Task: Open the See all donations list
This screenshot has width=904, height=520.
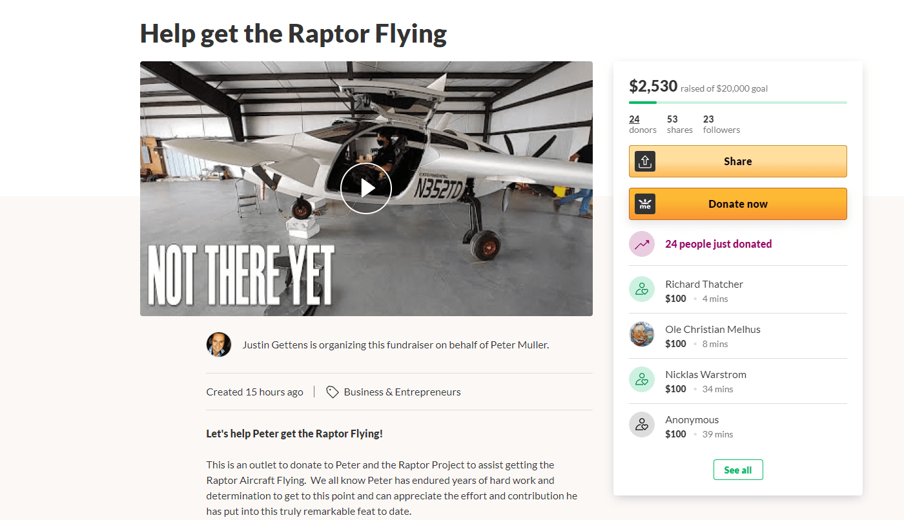Action: click(x=737, y=470)
